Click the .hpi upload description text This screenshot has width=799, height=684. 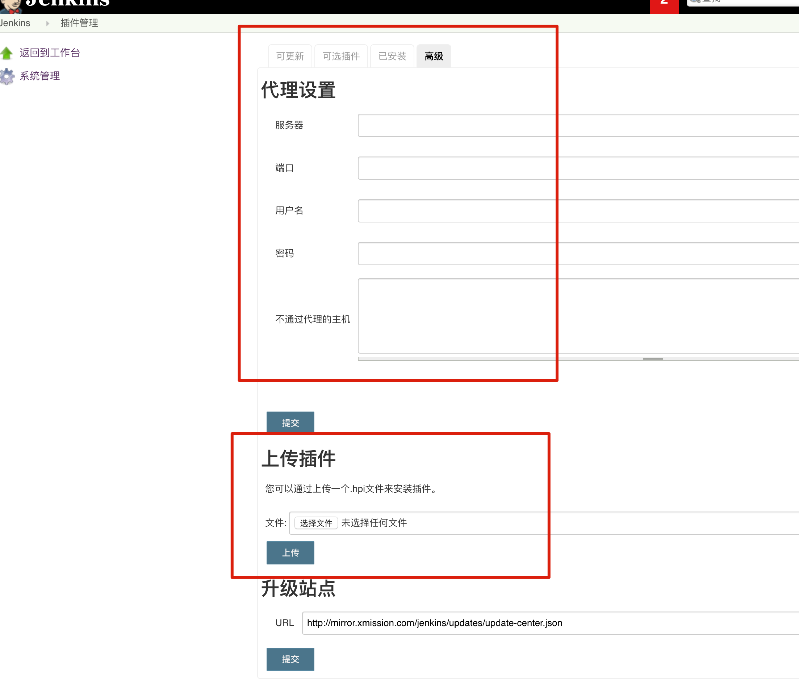[352, 489]
